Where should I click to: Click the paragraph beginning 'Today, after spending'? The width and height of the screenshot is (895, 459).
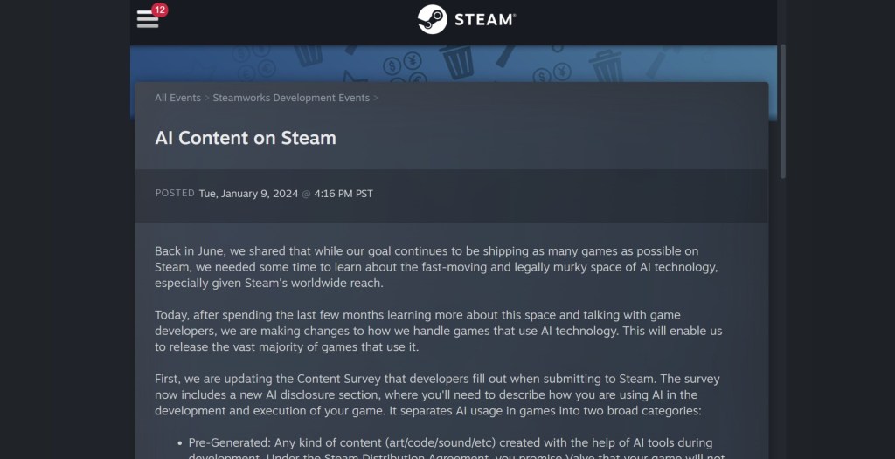pyautogui.click(x=439, y=331)
